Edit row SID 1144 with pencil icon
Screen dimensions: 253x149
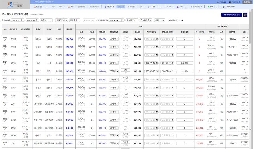pos(5,73)
